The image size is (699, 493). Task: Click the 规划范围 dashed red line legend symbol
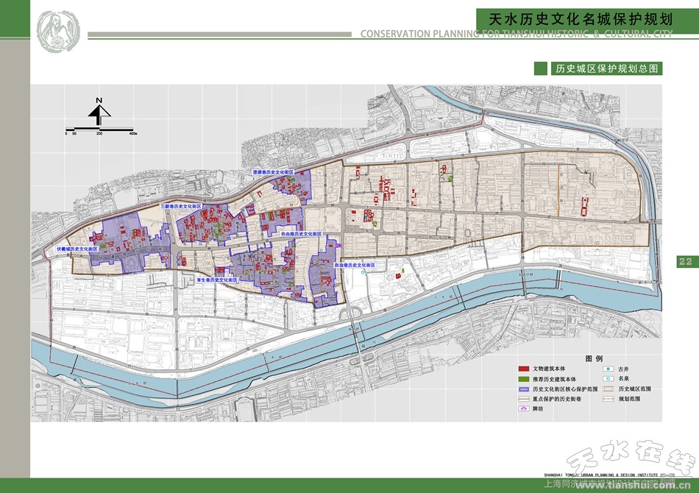[x=608, y=398]
